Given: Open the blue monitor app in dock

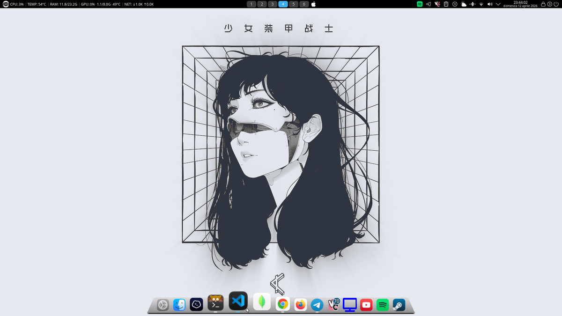Looking at the screenshot, I should [350, 305].
